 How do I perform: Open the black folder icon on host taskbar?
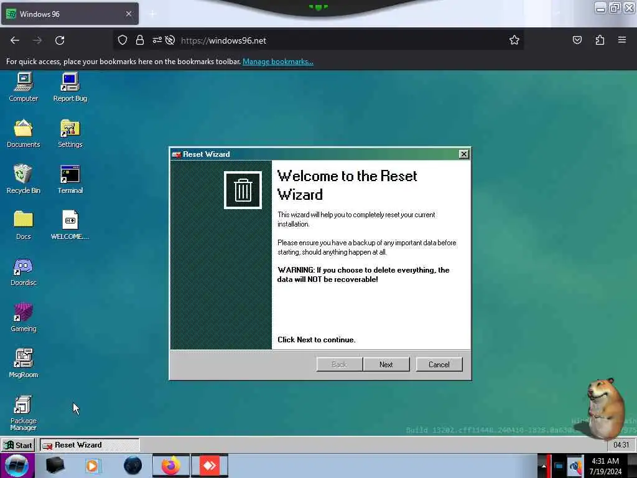tap(55, 466)
